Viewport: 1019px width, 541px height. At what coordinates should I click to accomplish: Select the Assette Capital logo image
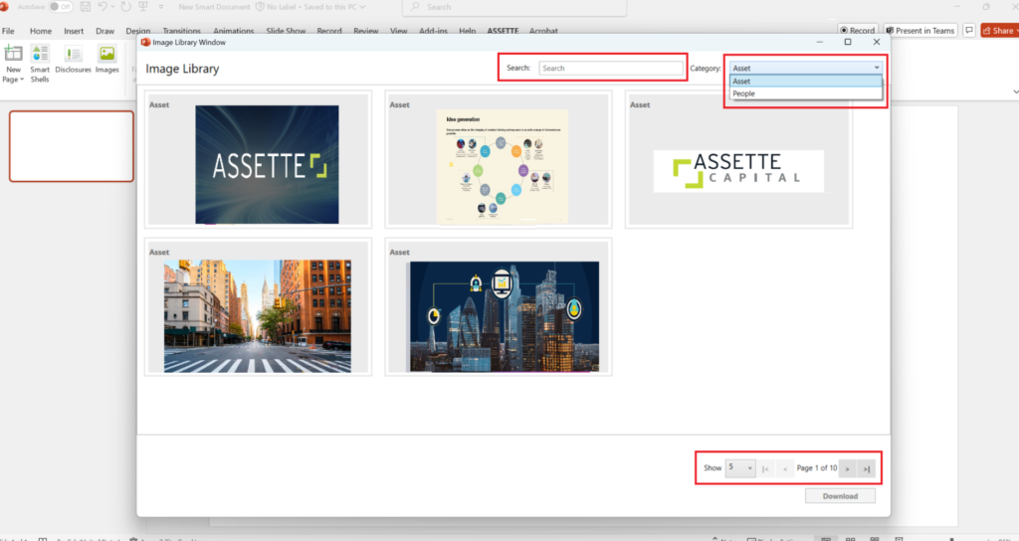[x=738, y=171]
